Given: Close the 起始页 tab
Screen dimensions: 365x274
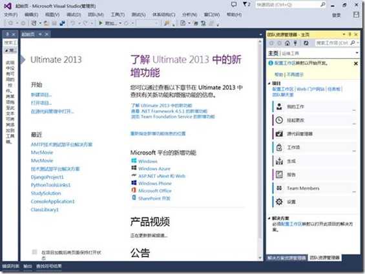Looking at the screenshot, I should (47, 34).
